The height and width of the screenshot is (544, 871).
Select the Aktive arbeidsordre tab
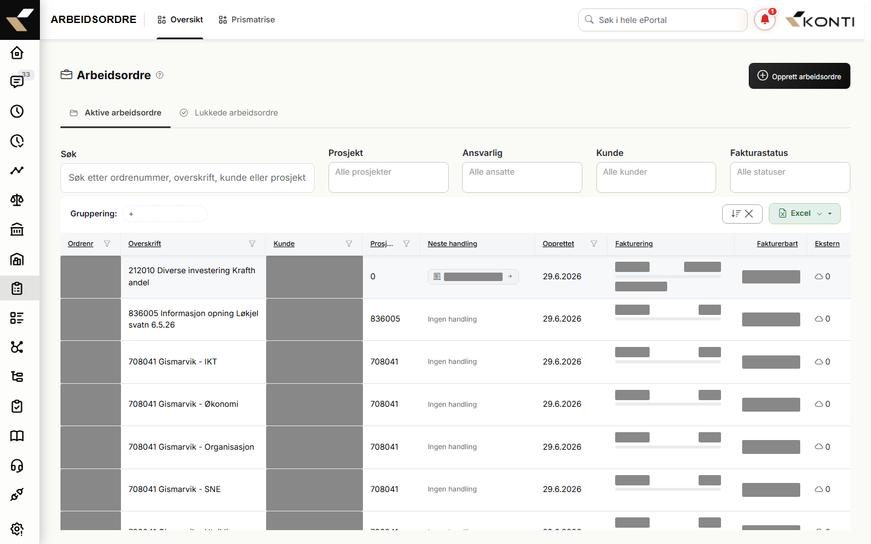(116, 113)
